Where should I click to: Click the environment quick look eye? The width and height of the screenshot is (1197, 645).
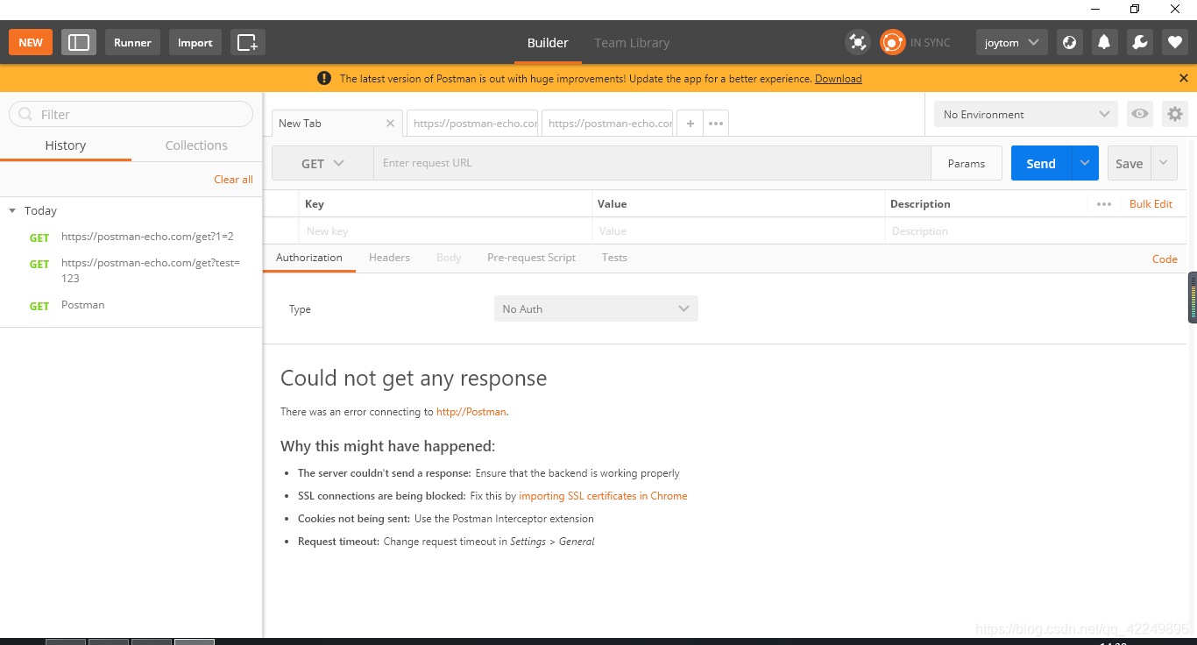tap(1139, 114)
